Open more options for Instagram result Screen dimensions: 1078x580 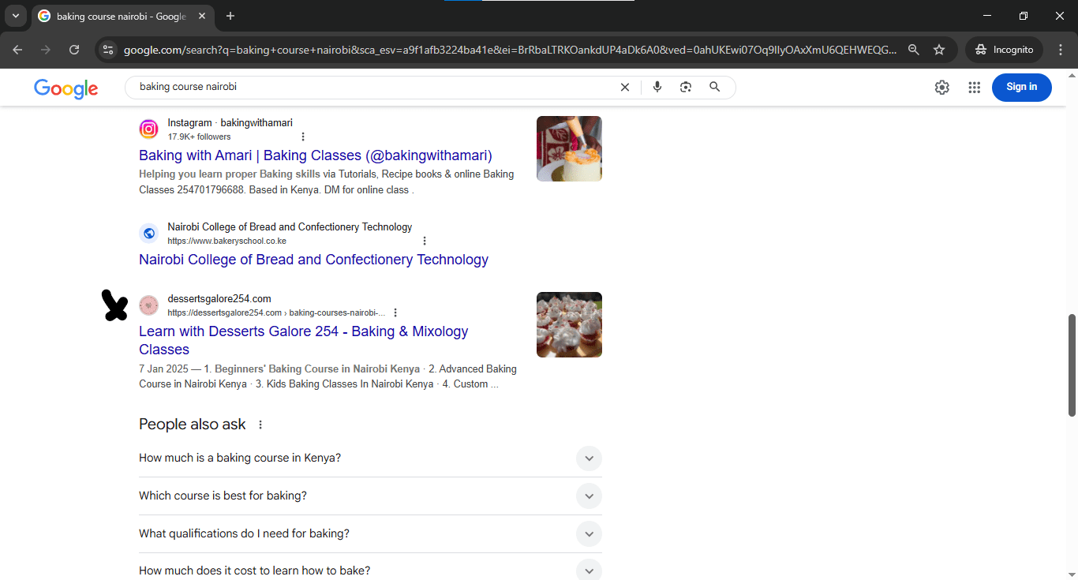pos(303,137)
